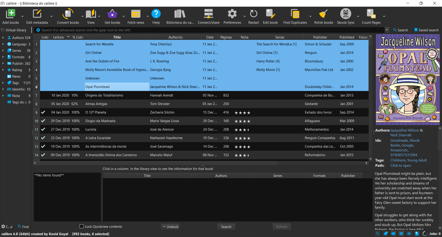The image size is (442, 237).
Task: Sort by the Author(s) column header
Action: pyautogui.click(x=175, y=37)
